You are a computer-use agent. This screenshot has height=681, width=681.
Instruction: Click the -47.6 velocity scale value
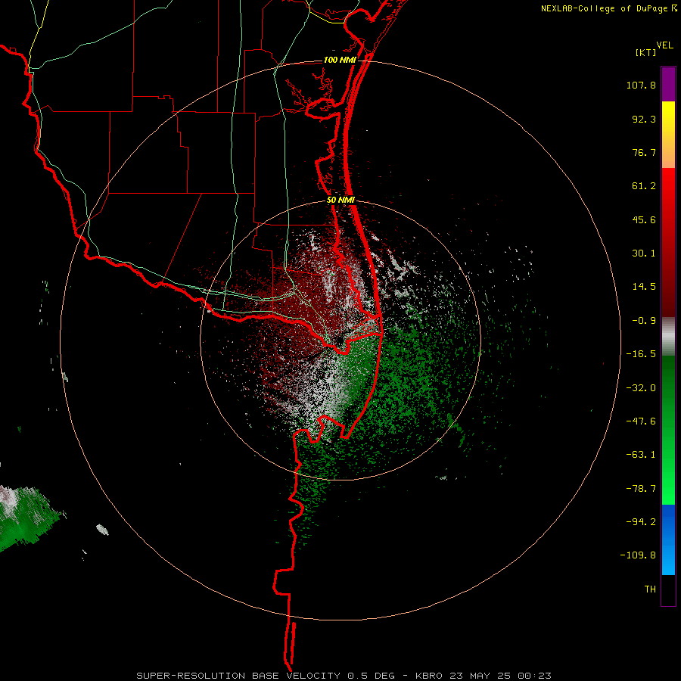[641, 421]
